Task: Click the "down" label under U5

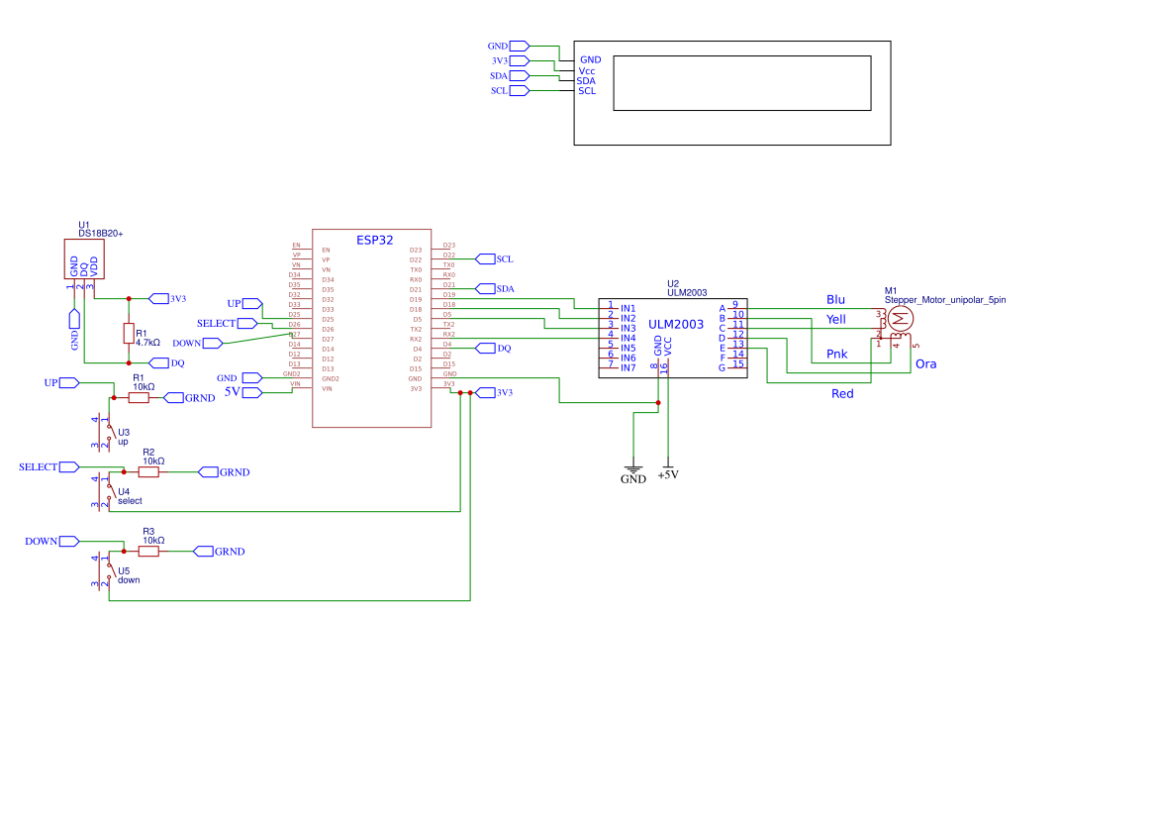Action: (x=129, y=580)
